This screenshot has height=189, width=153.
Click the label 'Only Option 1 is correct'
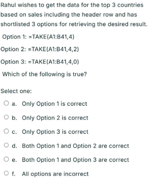pos(55,104)
